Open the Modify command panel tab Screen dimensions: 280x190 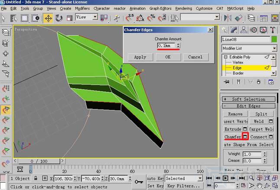[234, 30]
